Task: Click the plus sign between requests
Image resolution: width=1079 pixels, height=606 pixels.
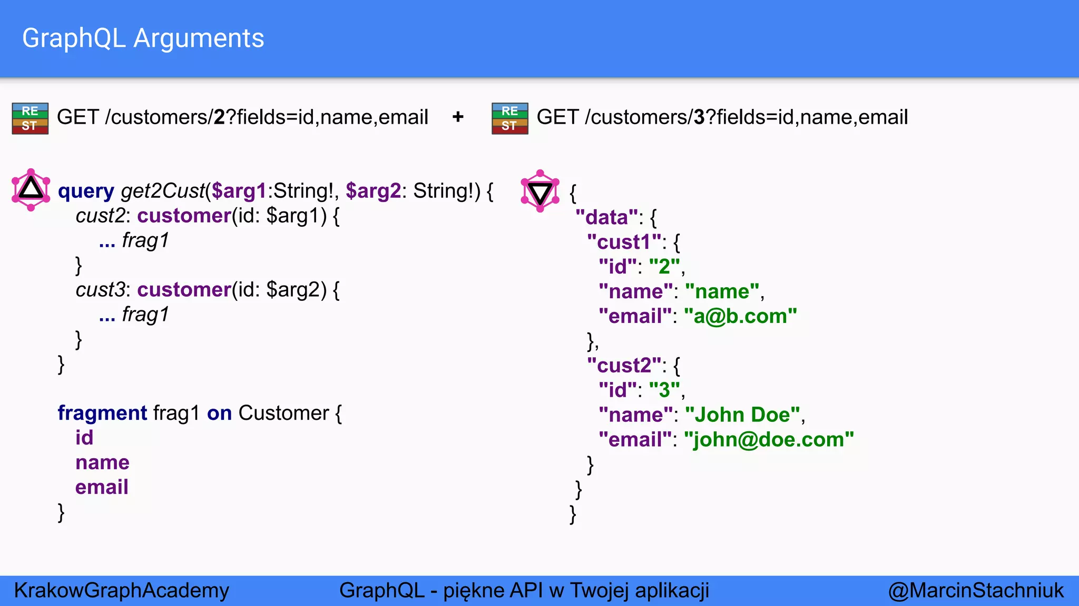Action: [458, 117]
